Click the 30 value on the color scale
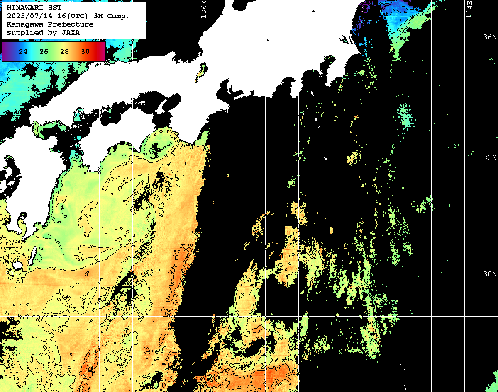This screenshot has height=392, width=498. point(85,52)
